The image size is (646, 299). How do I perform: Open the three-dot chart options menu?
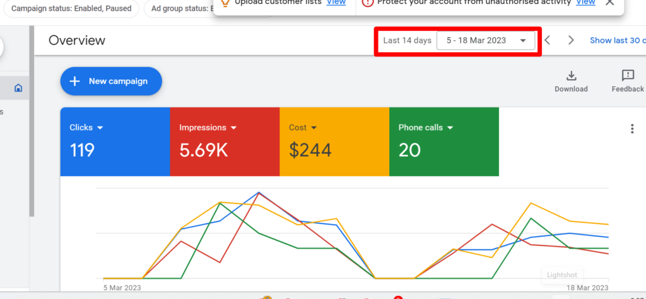click(x=632, y=128)
